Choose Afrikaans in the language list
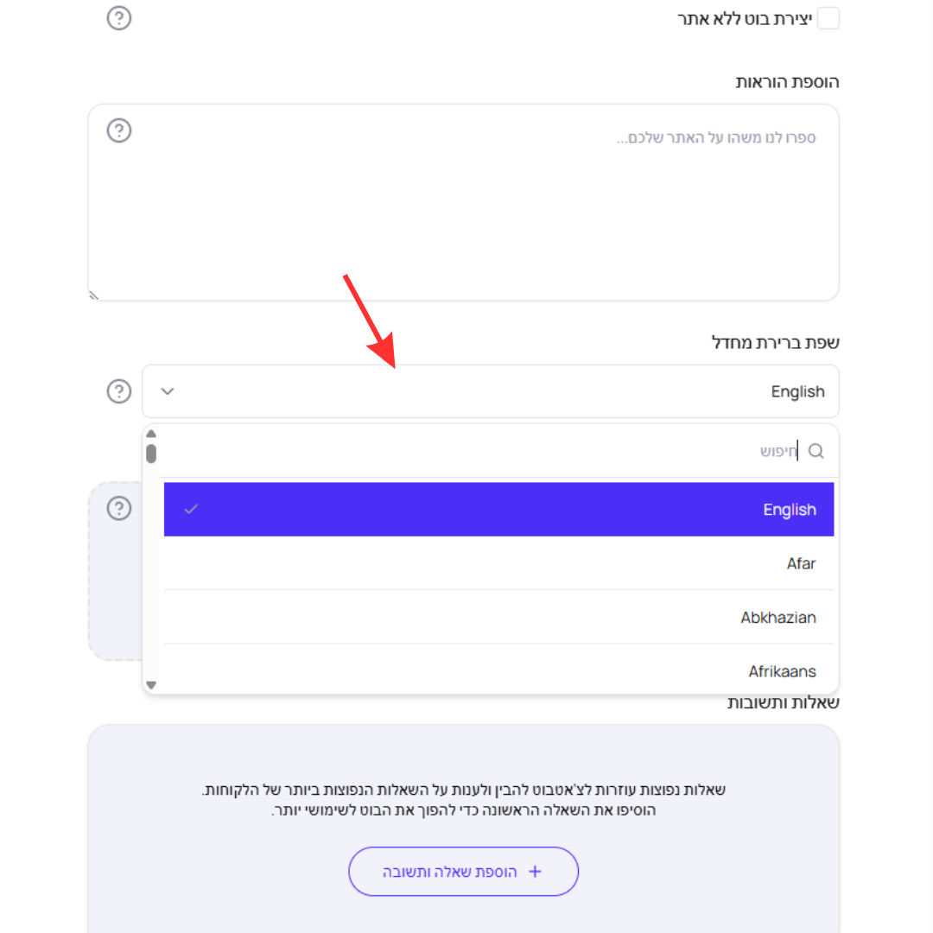 click(x=498, y=670)
